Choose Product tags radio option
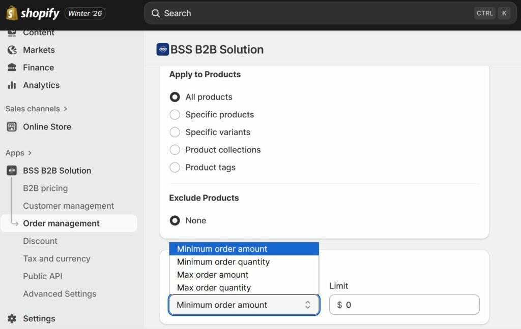521x329 pixels. tap(175, 167)
